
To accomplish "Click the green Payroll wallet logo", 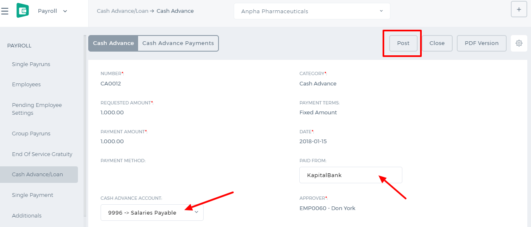I will pos(23,11).
